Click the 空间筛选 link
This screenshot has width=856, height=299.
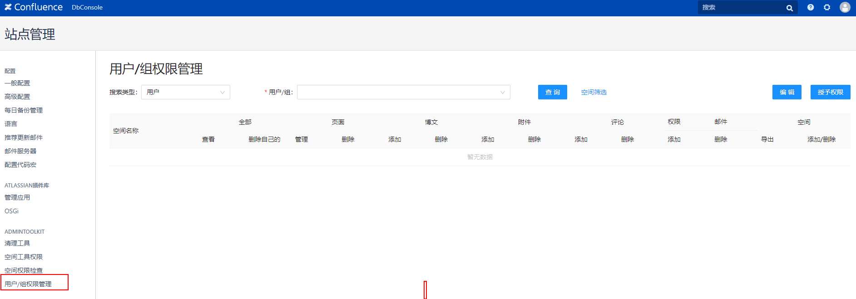(x=594, y=92)
